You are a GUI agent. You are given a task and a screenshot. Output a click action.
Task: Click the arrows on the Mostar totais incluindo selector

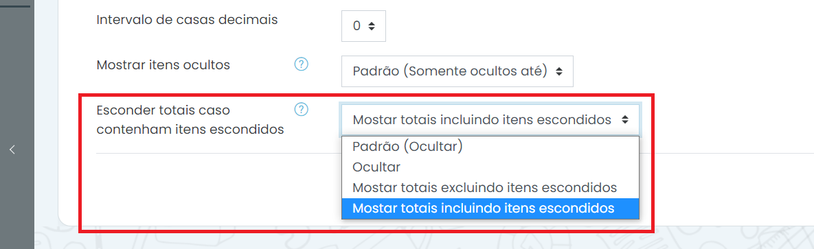(x=624, y=120)
